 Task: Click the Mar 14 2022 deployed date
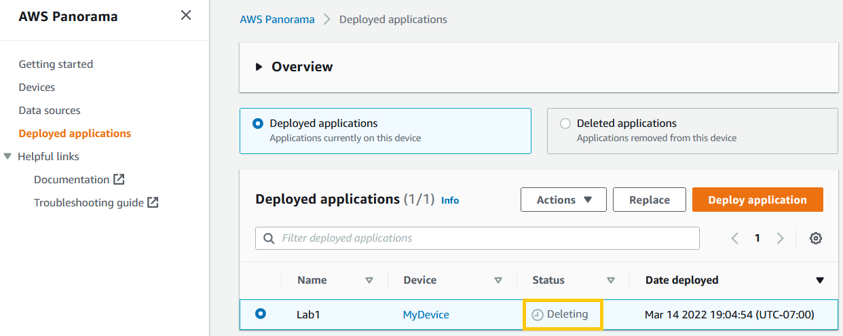click(730, 314)
